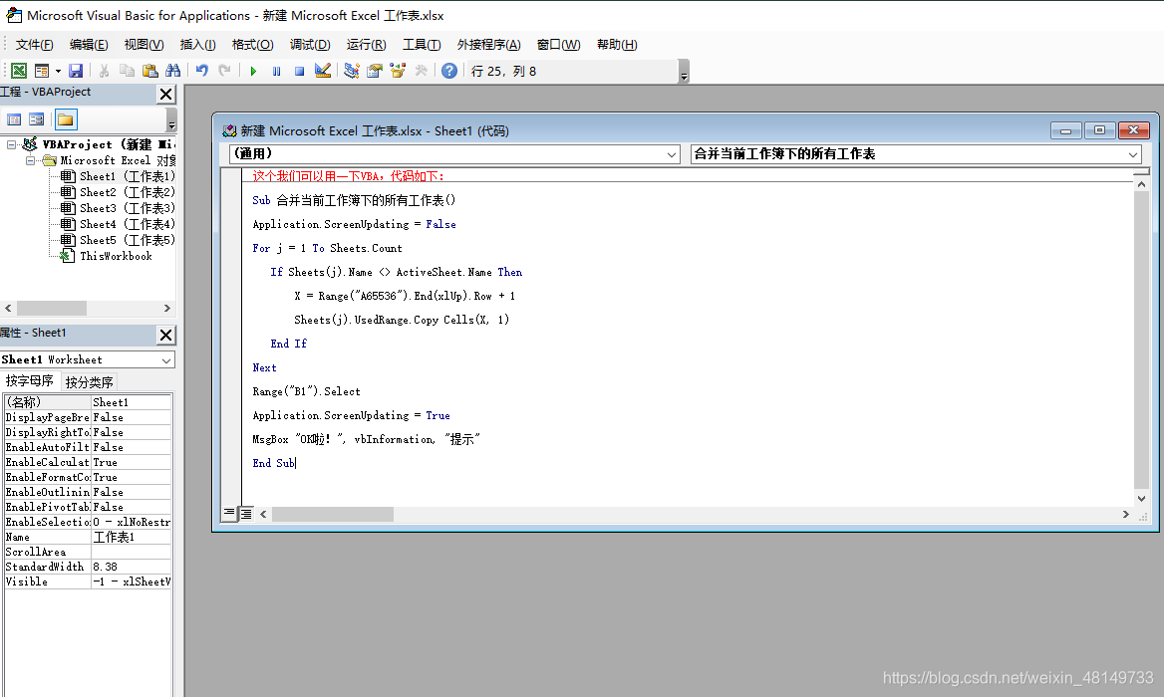The height and width of the screenshot is (697, 1164).
Task: Click the StandardWidth value 8.38
Action: click(132, 567)
